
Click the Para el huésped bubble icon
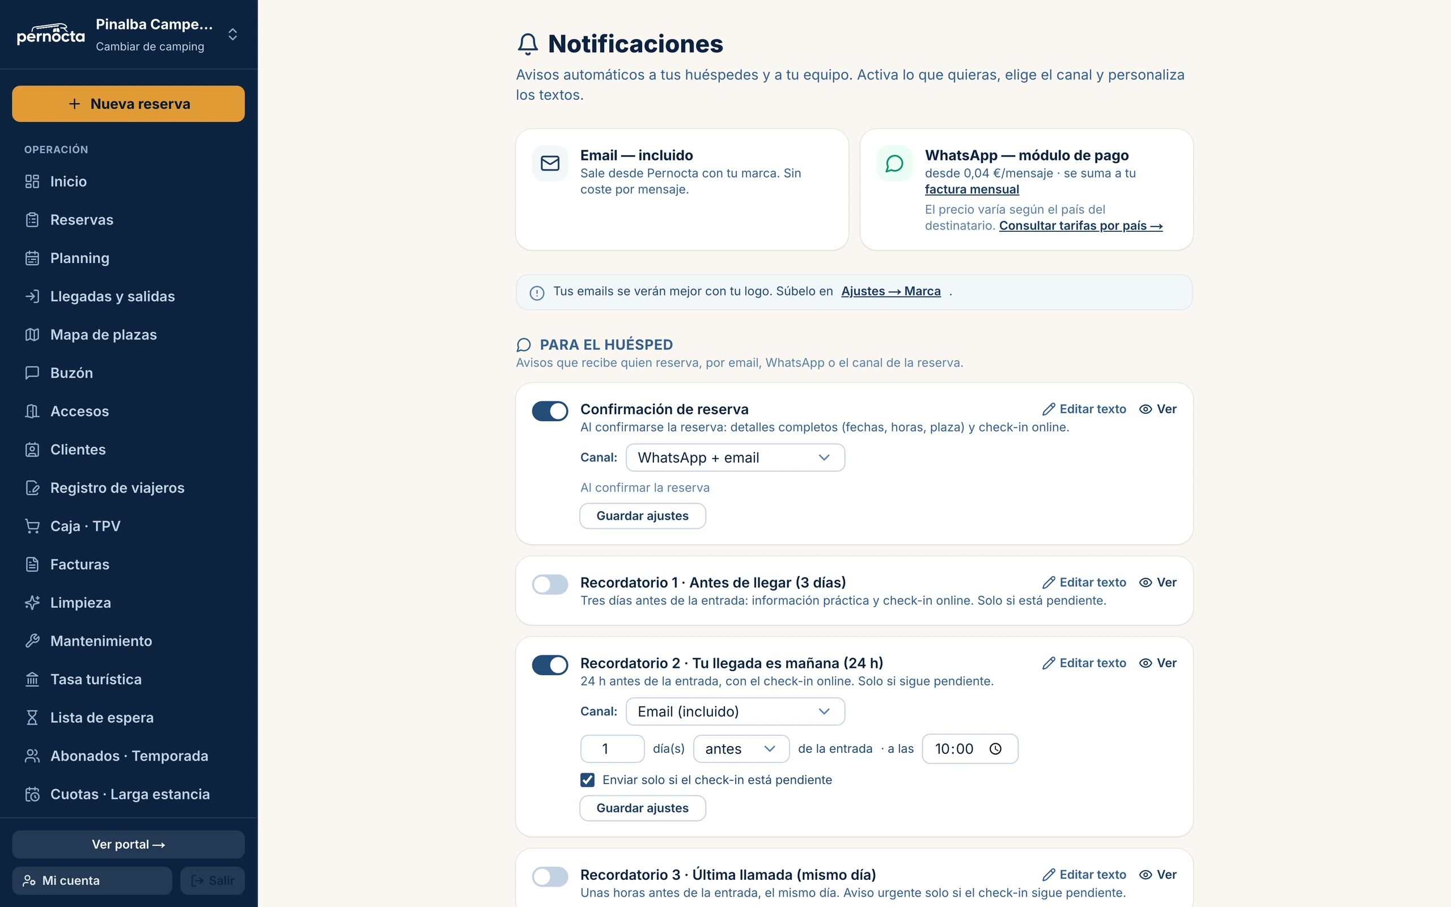(524, 345)
